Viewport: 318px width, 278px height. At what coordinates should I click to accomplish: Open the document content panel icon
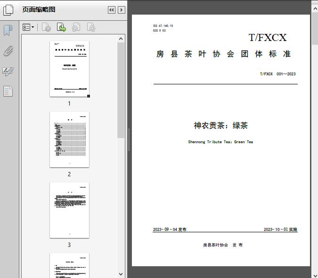coord(8,91)
